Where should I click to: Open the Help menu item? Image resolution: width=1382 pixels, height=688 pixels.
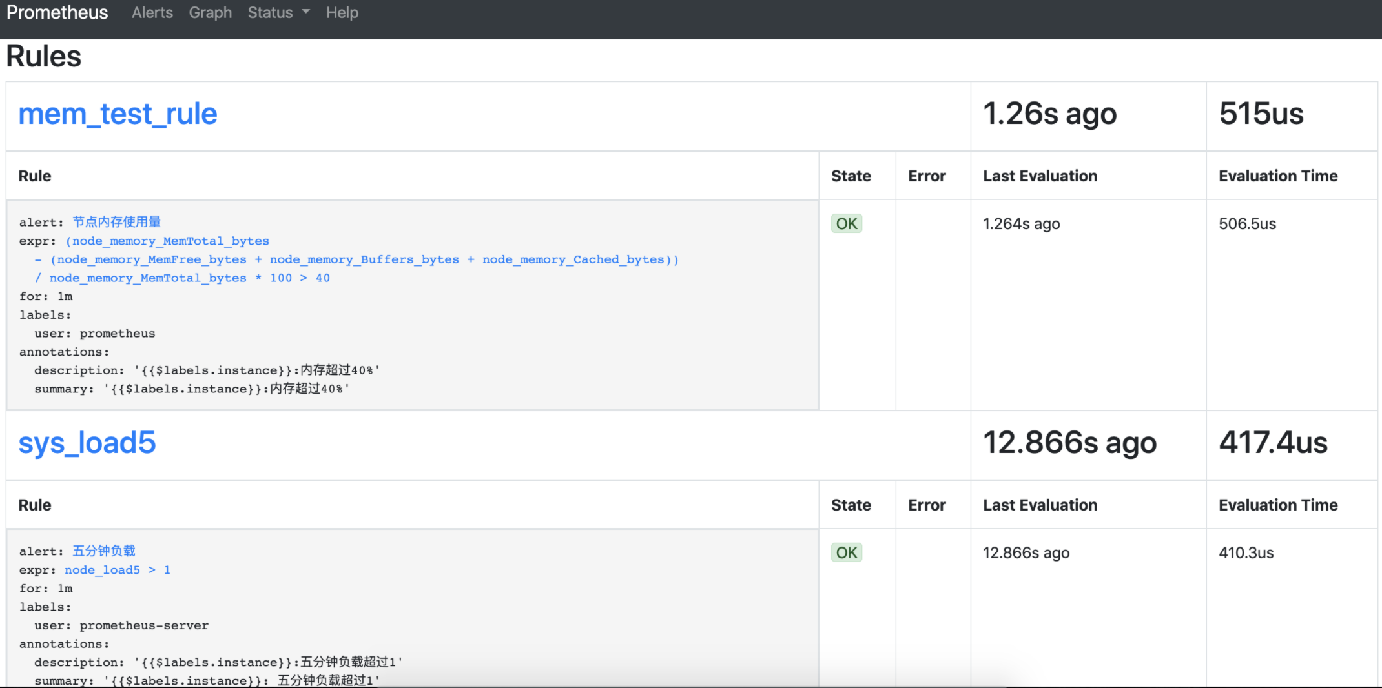pos(342,13)
